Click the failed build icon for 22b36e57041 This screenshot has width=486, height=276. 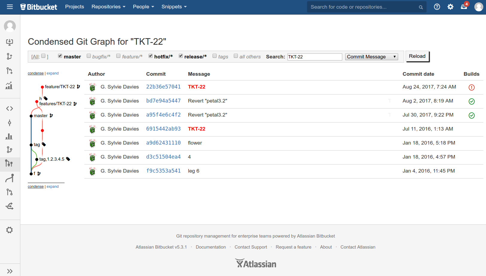coord(472,87)
